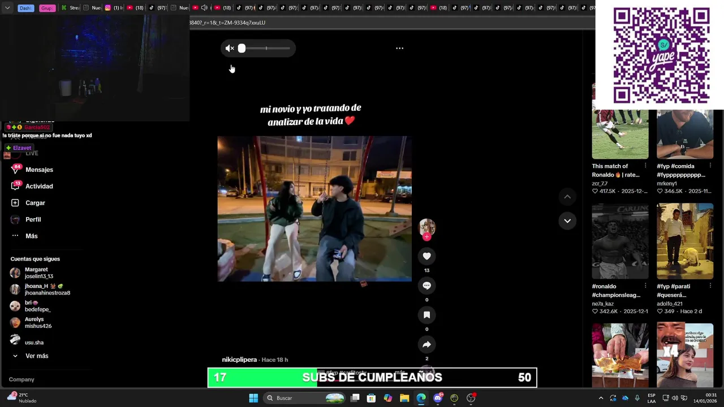Play the main video of the couple
The height and width of the screenshot is (407, 724).
coord(314,209)
